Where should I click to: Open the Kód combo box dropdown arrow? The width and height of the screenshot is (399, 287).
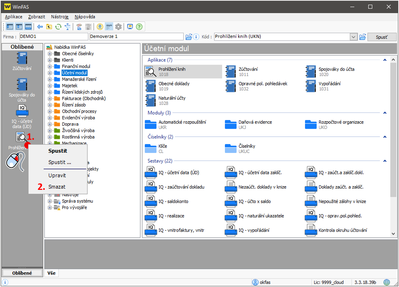point(353,37)
